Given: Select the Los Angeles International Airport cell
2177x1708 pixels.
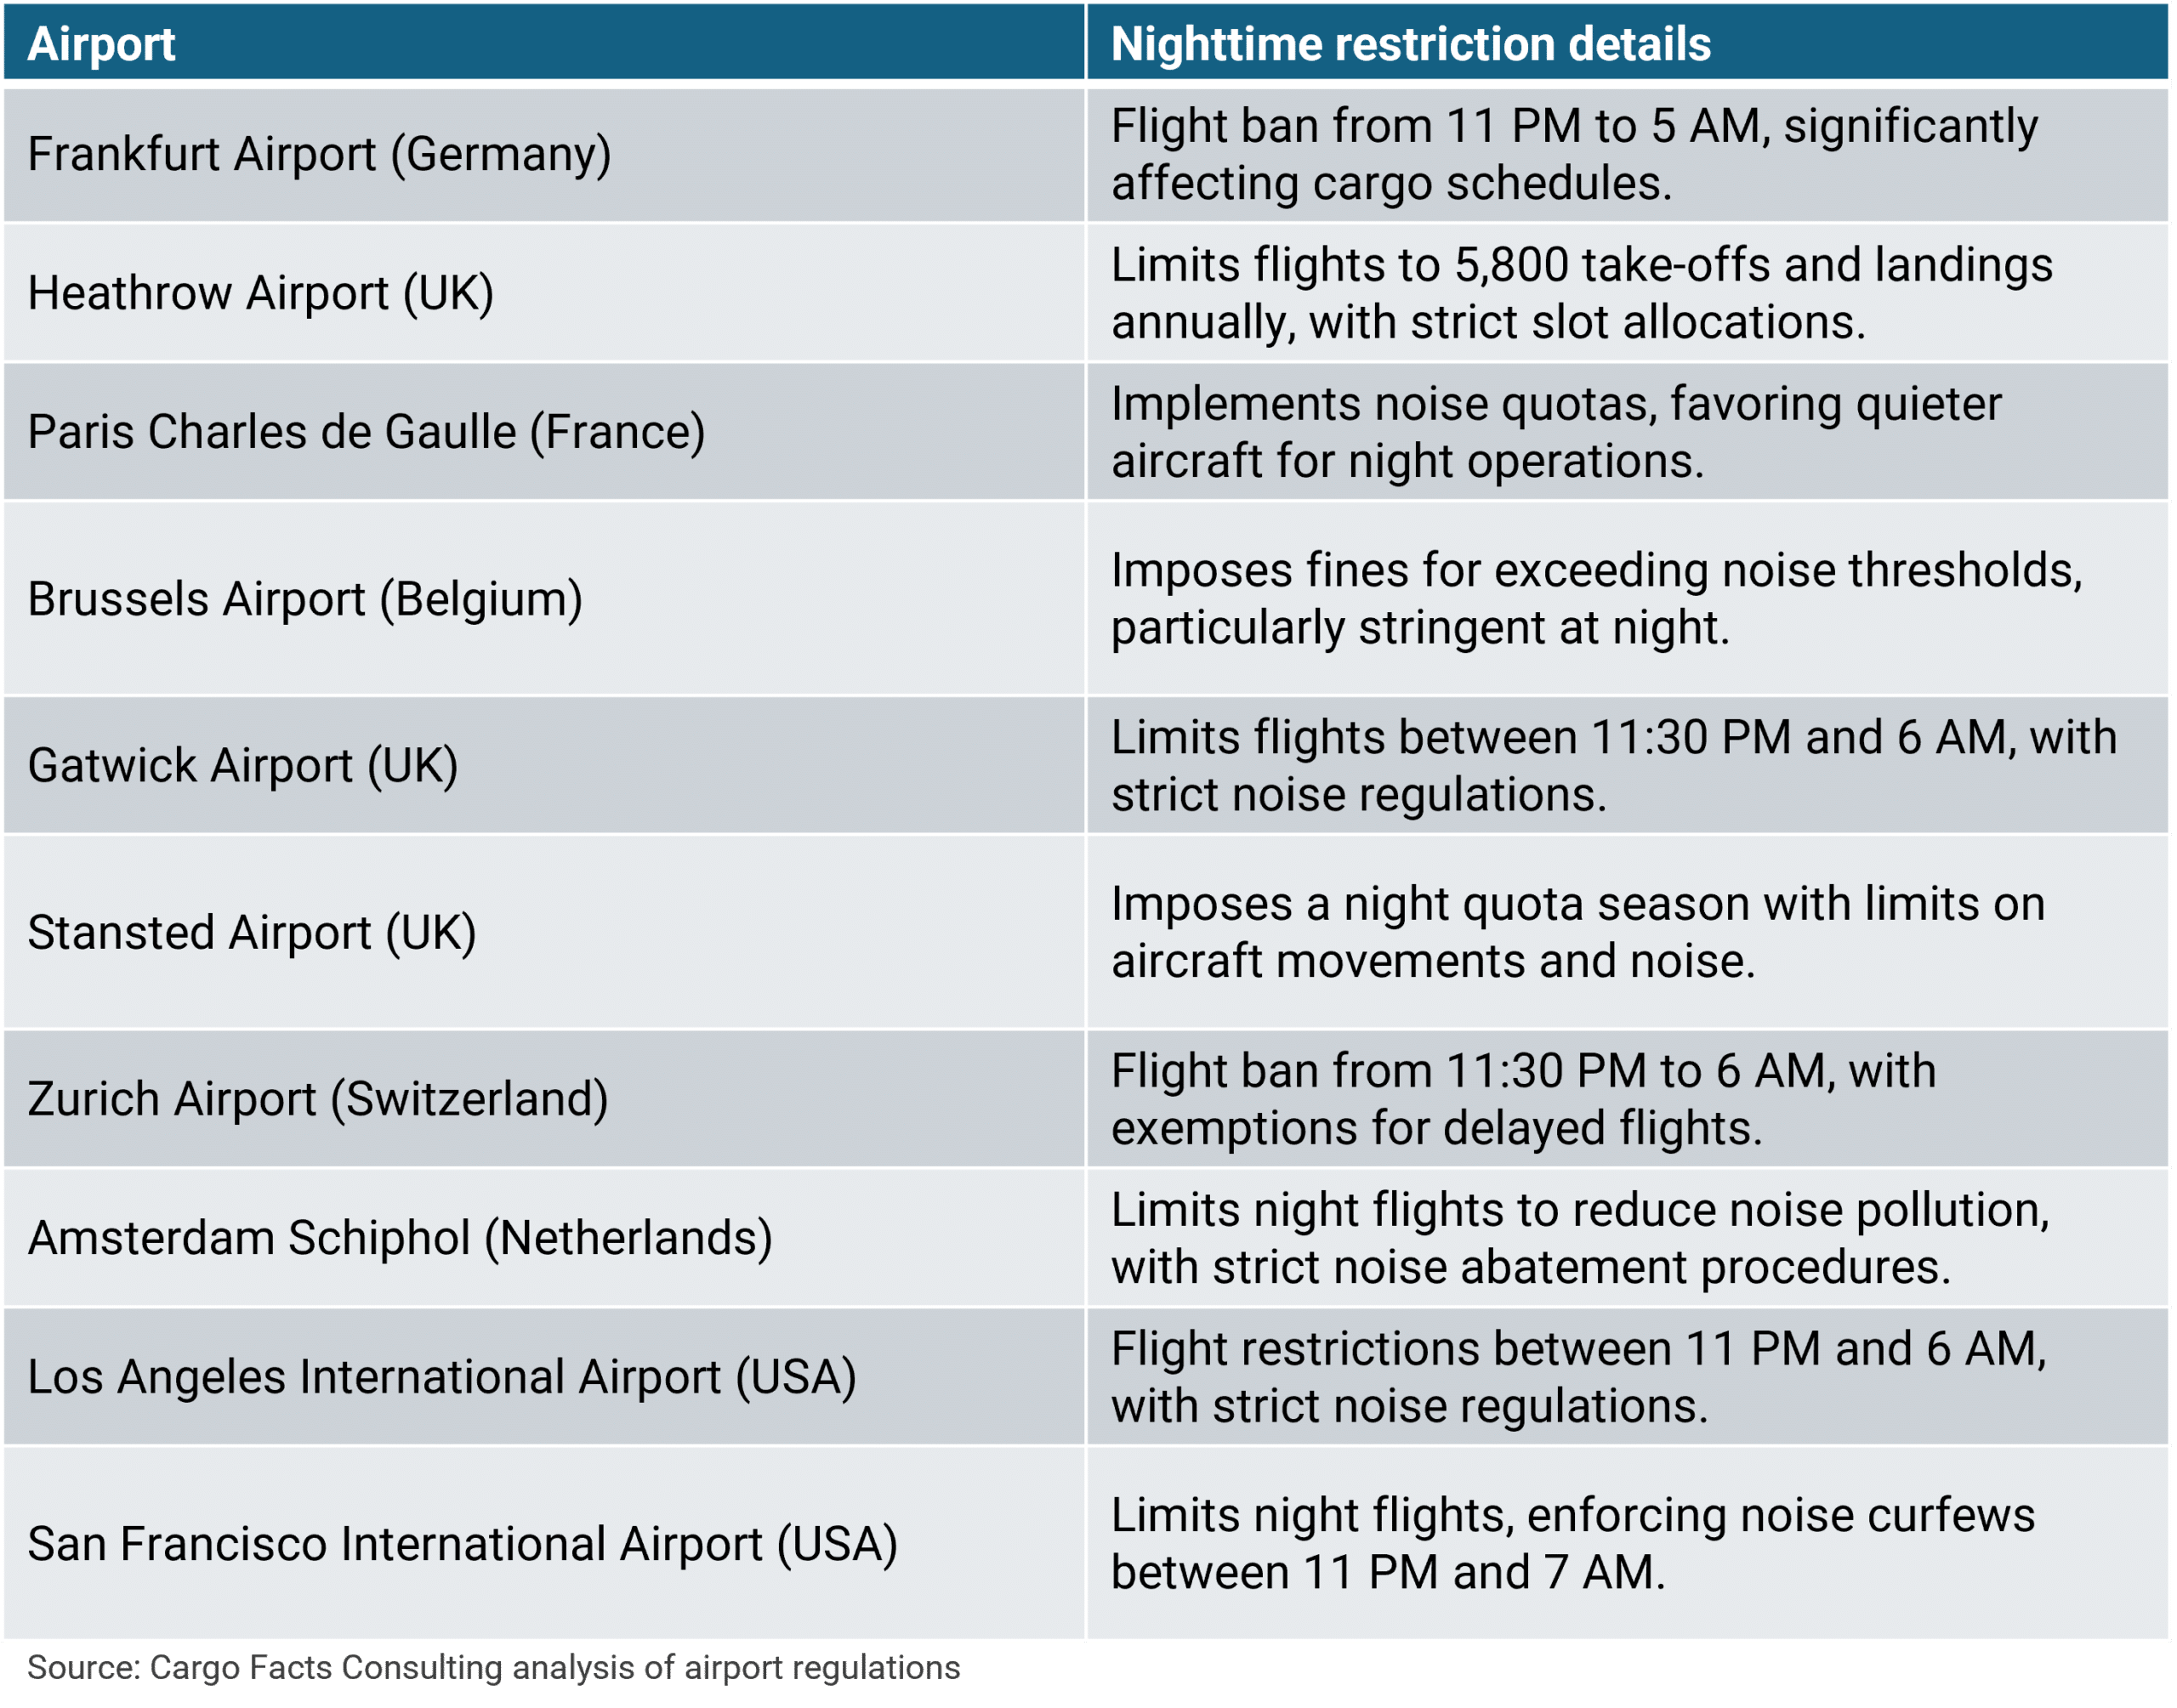Looking at the screenshot, I should pos(544,1377).
